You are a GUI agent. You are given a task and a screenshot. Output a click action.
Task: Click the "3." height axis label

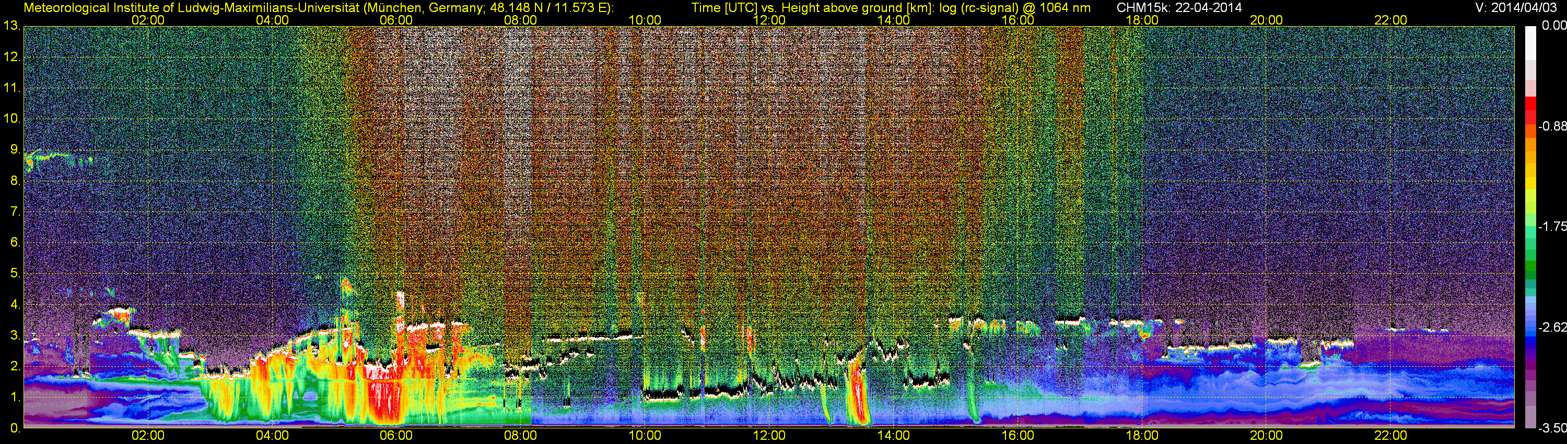[15, 335]
